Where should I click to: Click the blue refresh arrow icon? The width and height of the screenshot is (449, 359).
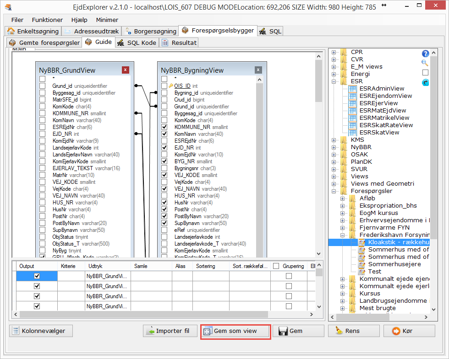coord(425,82)
